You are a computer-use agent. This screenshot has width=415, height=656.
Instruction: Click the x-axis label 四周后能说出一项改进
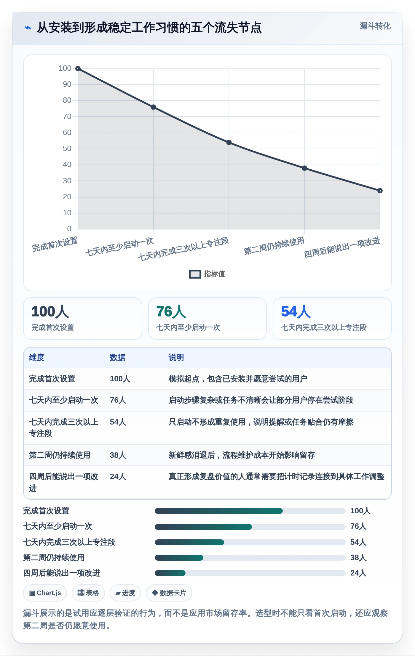click(x=342, y=247)
